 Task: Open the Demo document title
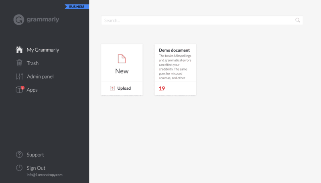click(x=175, y=50)
